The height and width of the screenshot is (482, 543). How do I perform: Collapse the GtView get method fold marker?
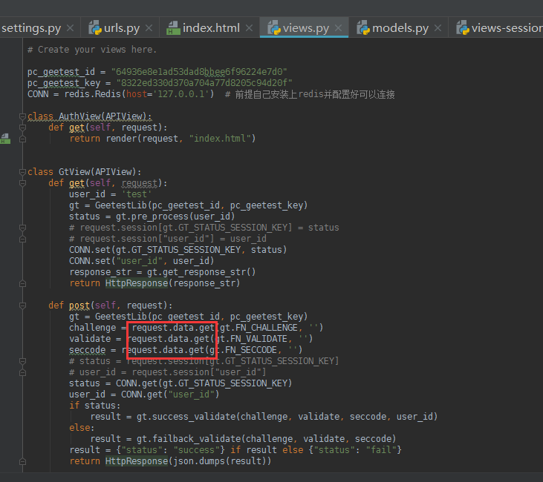point(22,183)
